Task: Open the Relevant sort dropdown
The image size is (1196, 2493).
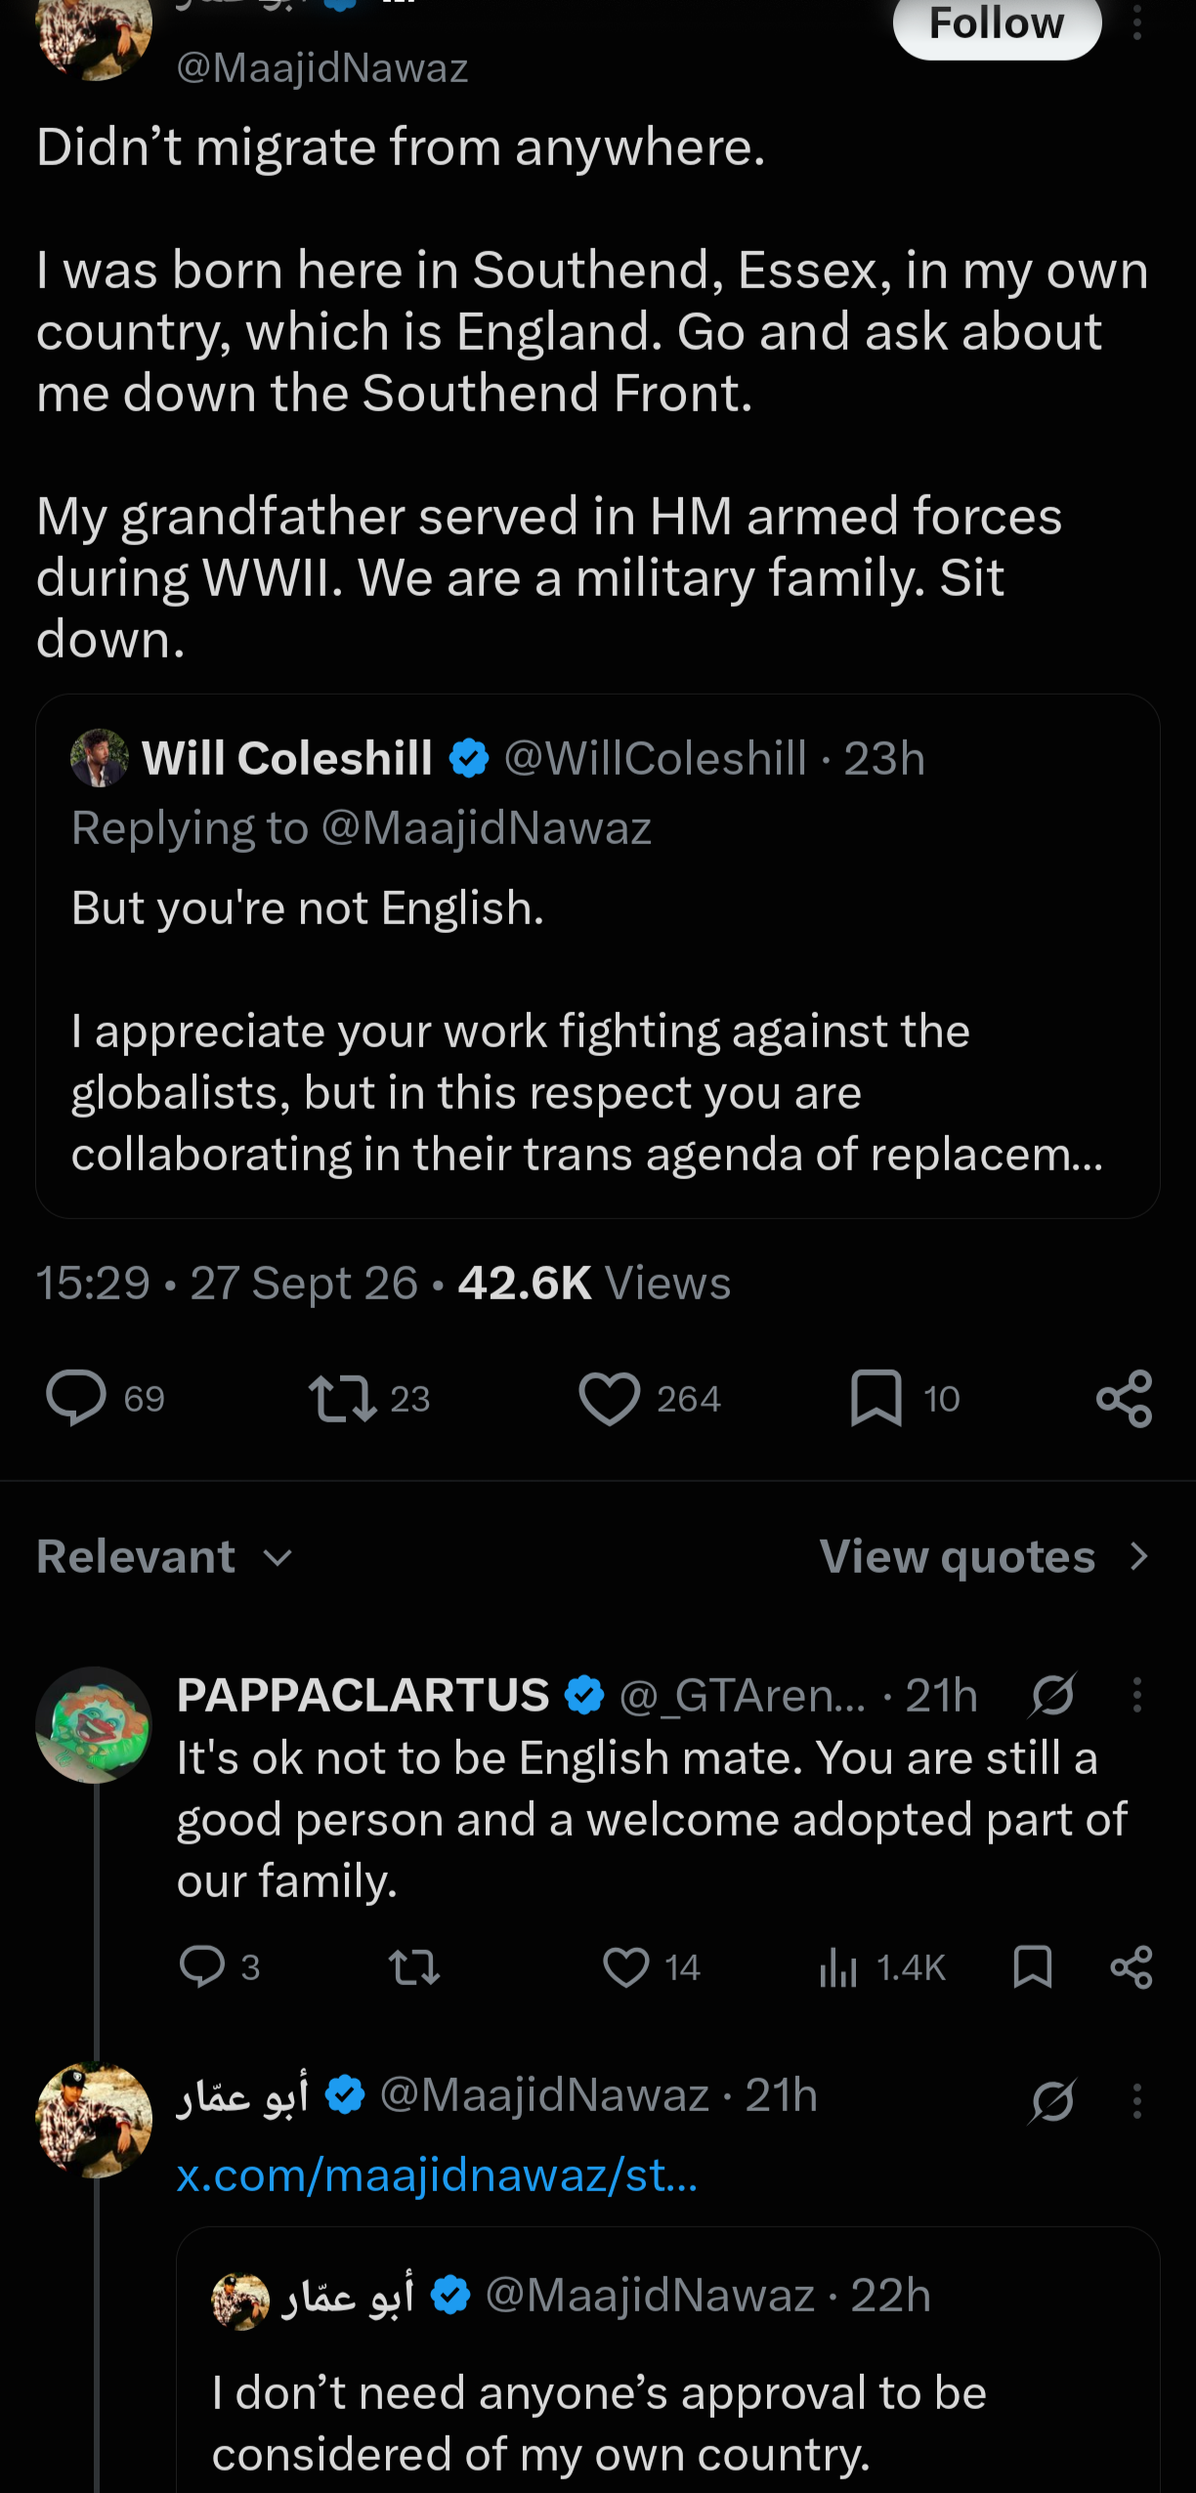Action: coord(164,1556)
